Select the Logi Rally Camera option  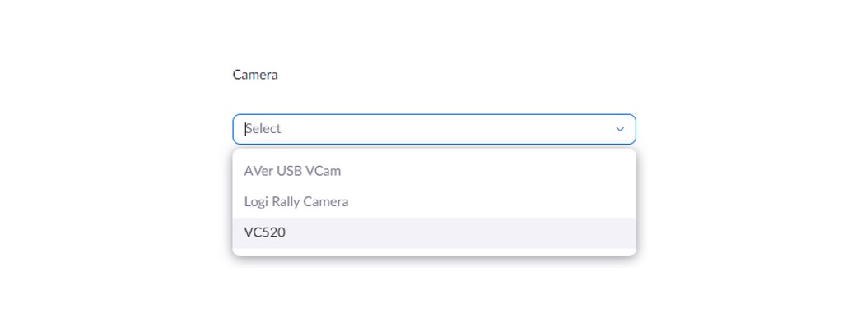coord(434,202)
